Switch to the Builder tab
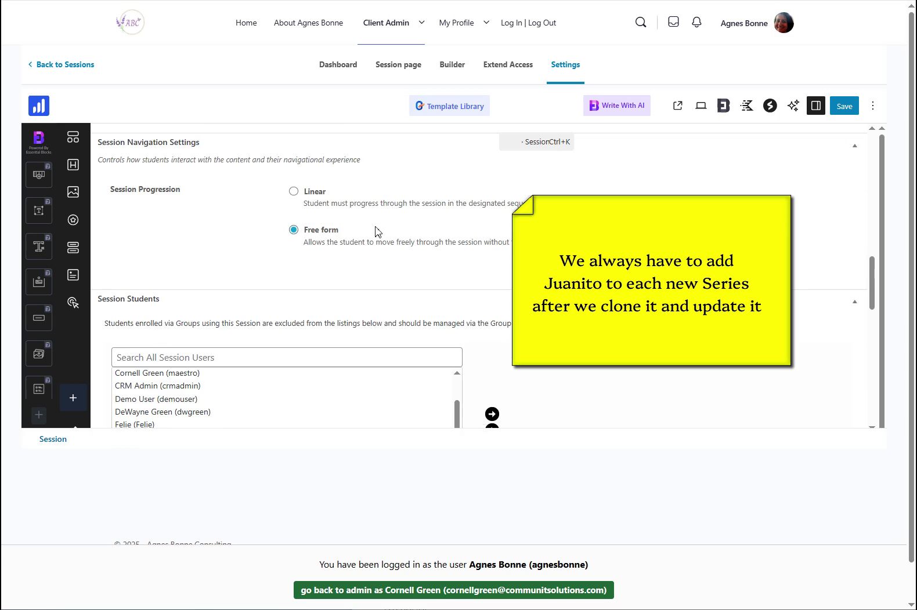This screenshot has height=610, width=917. pyautogui.click(x=452, y=64)
